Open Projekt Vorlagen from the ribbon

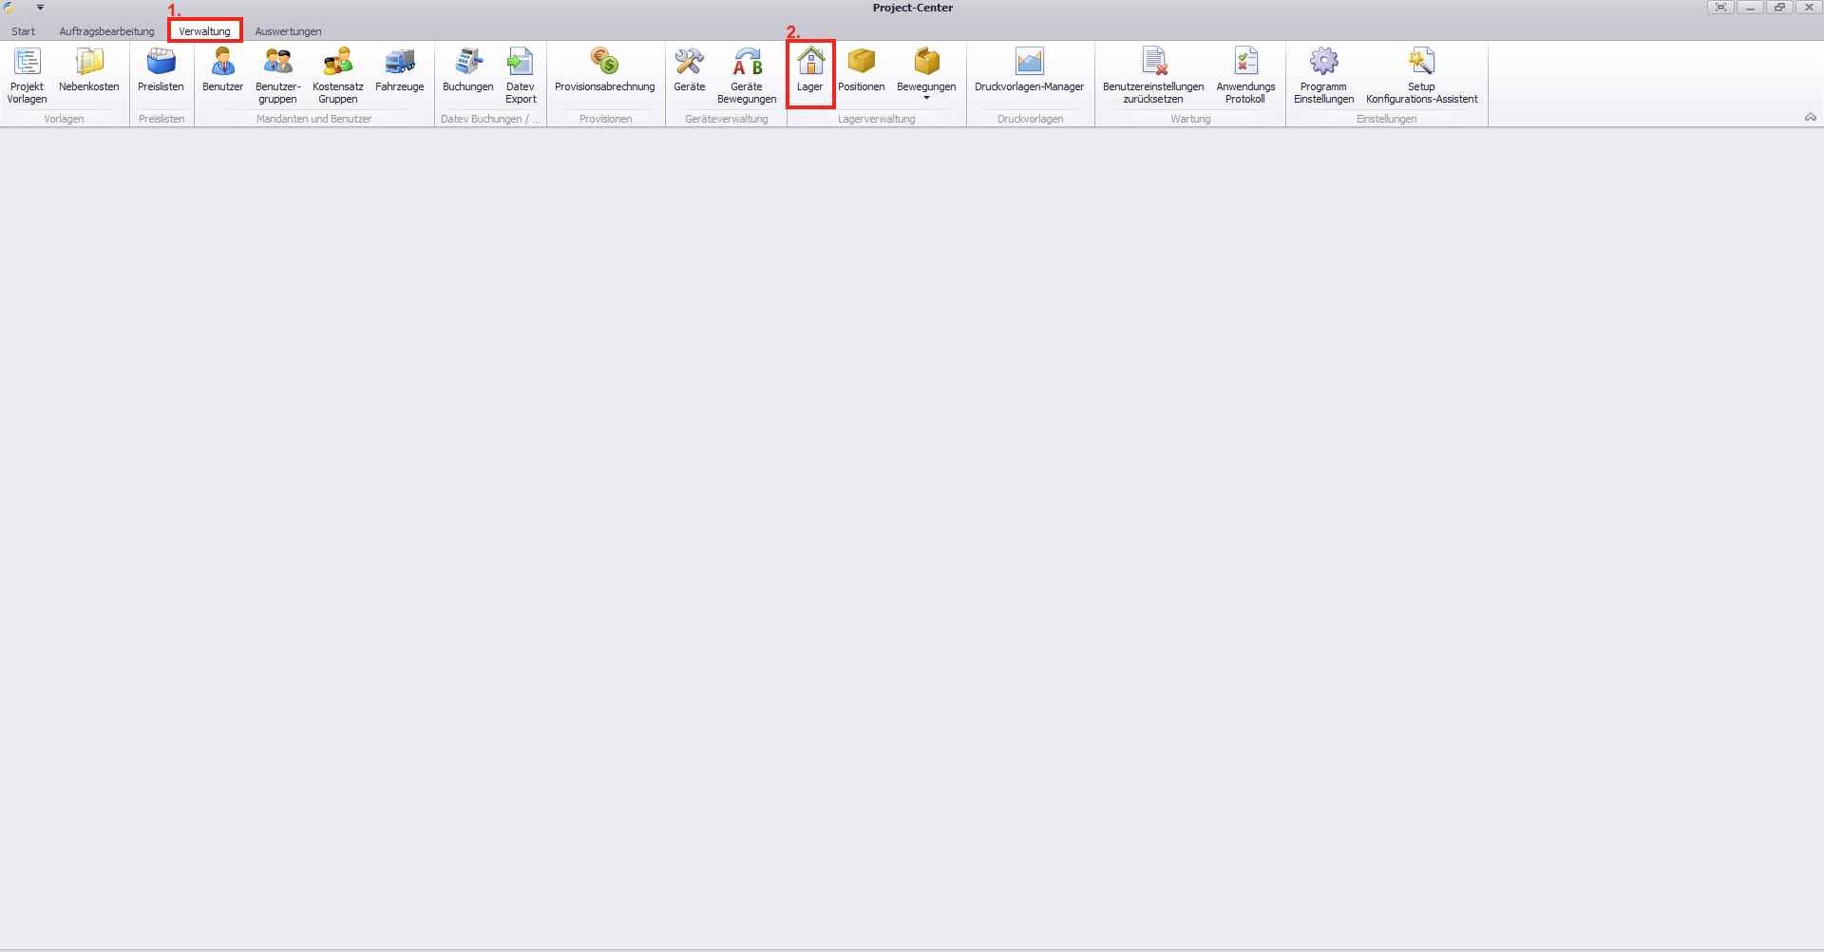point(27,74)
